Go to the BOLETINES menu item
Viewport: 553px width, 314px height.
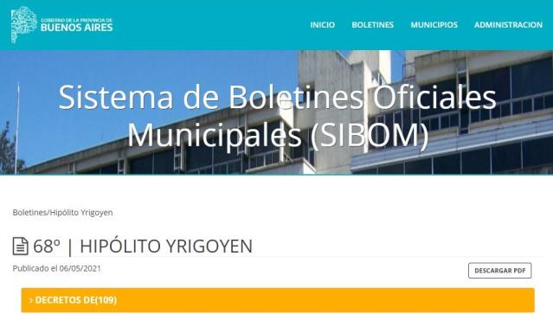(x=372, y=25)
